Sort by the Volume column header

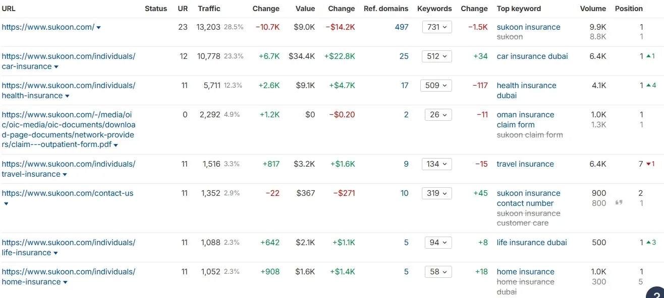point(593,9)
